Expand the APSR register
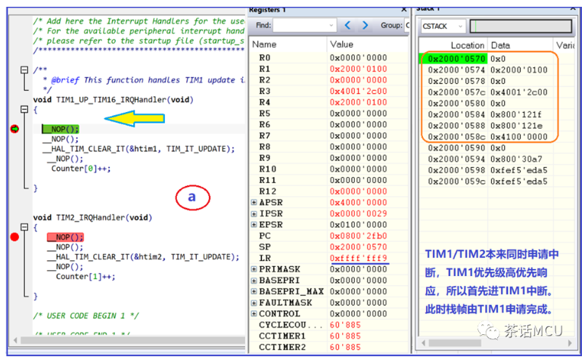The width and height of the screenshot is (588, 360). [254, 203]
